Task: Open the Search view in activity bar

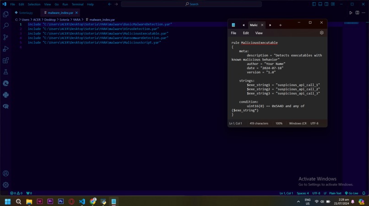Action: [x=5, y=26]
